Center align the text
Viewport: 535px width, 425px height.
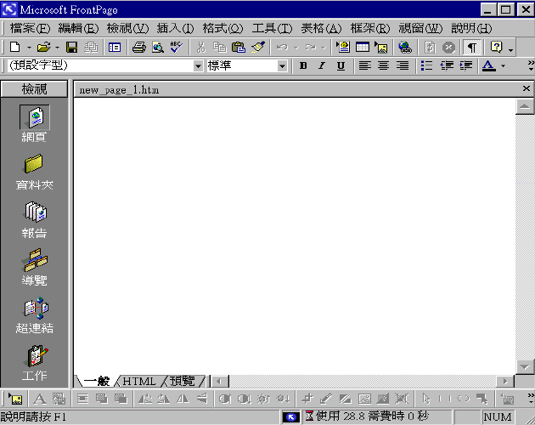384,65
